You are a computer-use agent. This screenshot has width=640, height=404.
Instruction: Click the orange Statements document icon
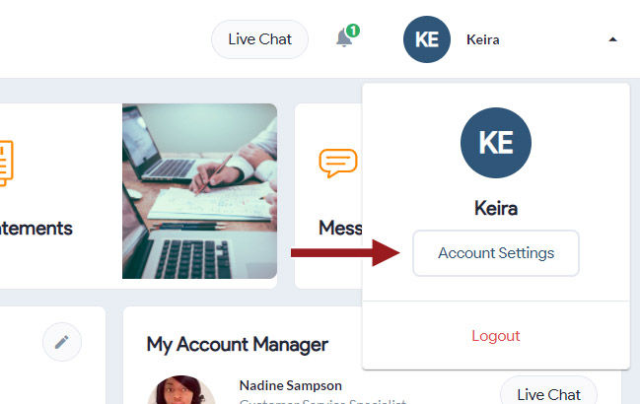tap(7, 163)
